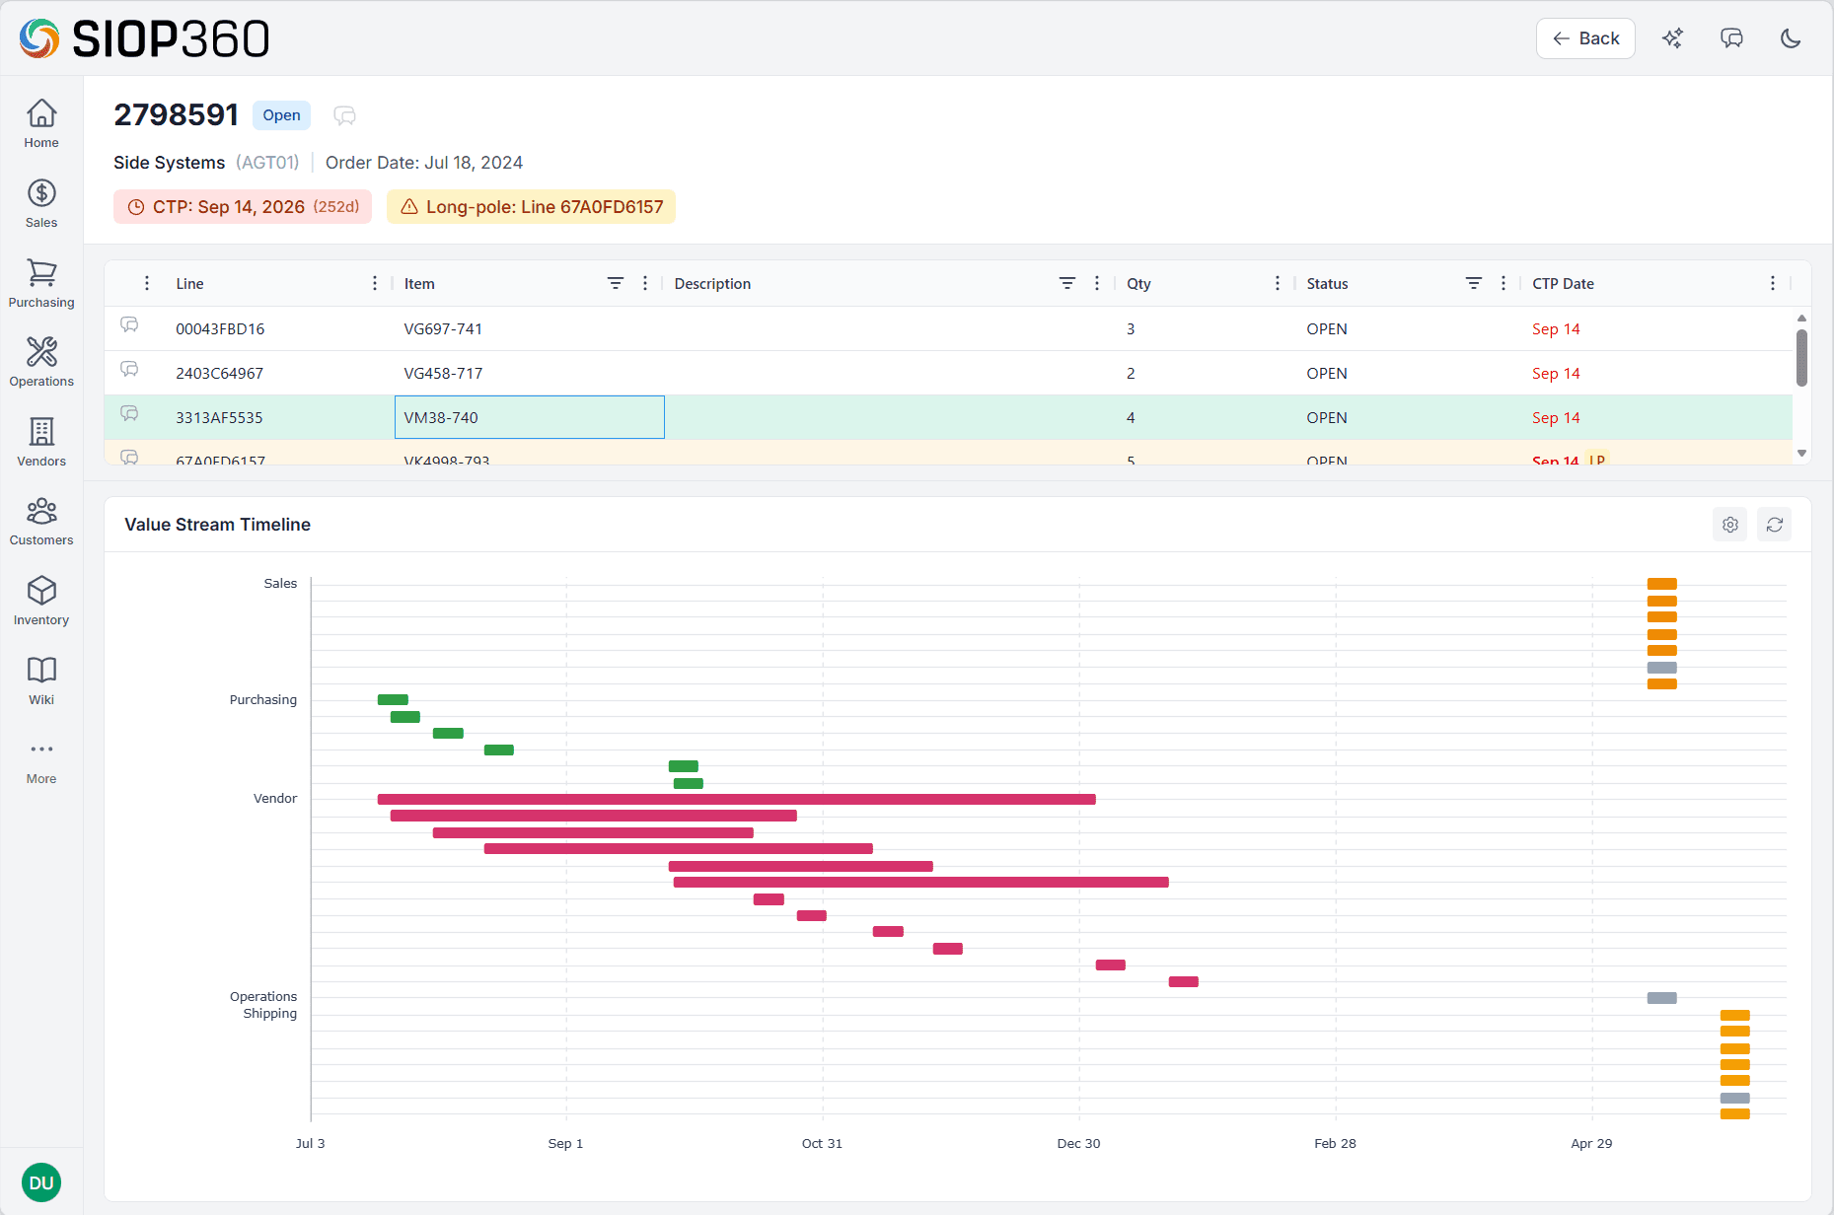The image size is (1834, 1215).
Task: Toggle dark mode with the moon icon
Action: tap(1791, 38)
